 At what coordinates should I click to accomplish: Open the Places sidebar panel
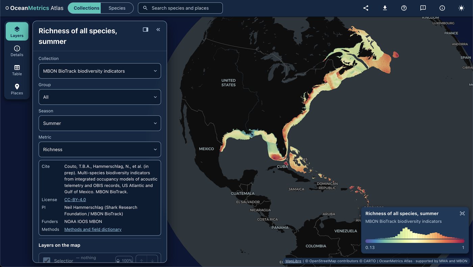(x=17, y=89)
